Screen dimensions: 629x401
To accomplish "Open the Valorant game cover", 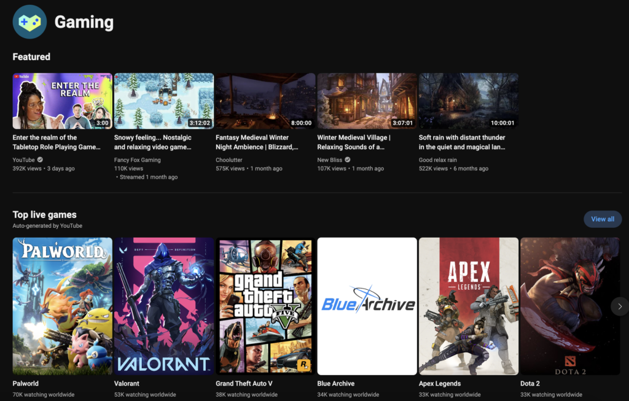I will [x=164, y=306].
